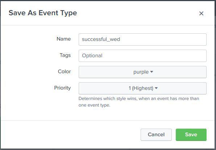
Task: Click the 'Tags' field label
Action: pos(65,55)
